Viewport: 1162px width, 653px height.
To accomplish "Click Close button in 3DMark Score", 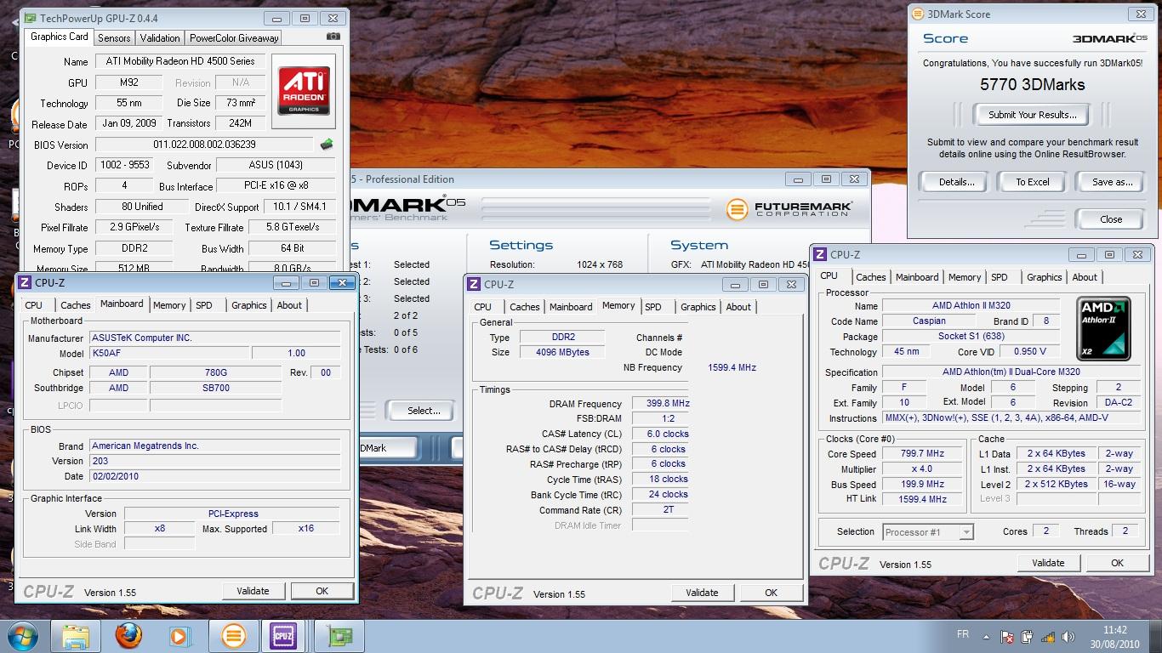I will 1111,219.
